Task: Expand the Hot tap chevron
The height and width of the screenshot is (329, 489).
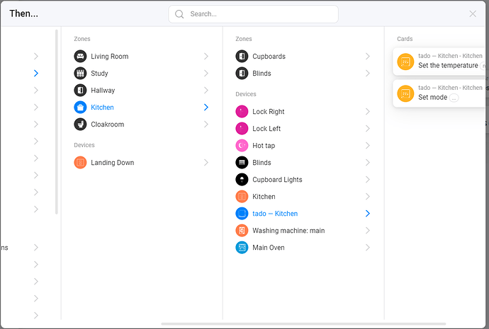Action: point(368,145)
